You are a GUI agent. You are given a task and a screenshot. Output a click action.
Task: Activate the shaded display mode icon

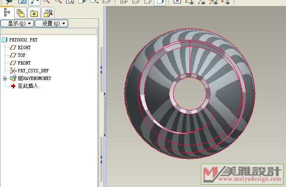click(160, 2)
